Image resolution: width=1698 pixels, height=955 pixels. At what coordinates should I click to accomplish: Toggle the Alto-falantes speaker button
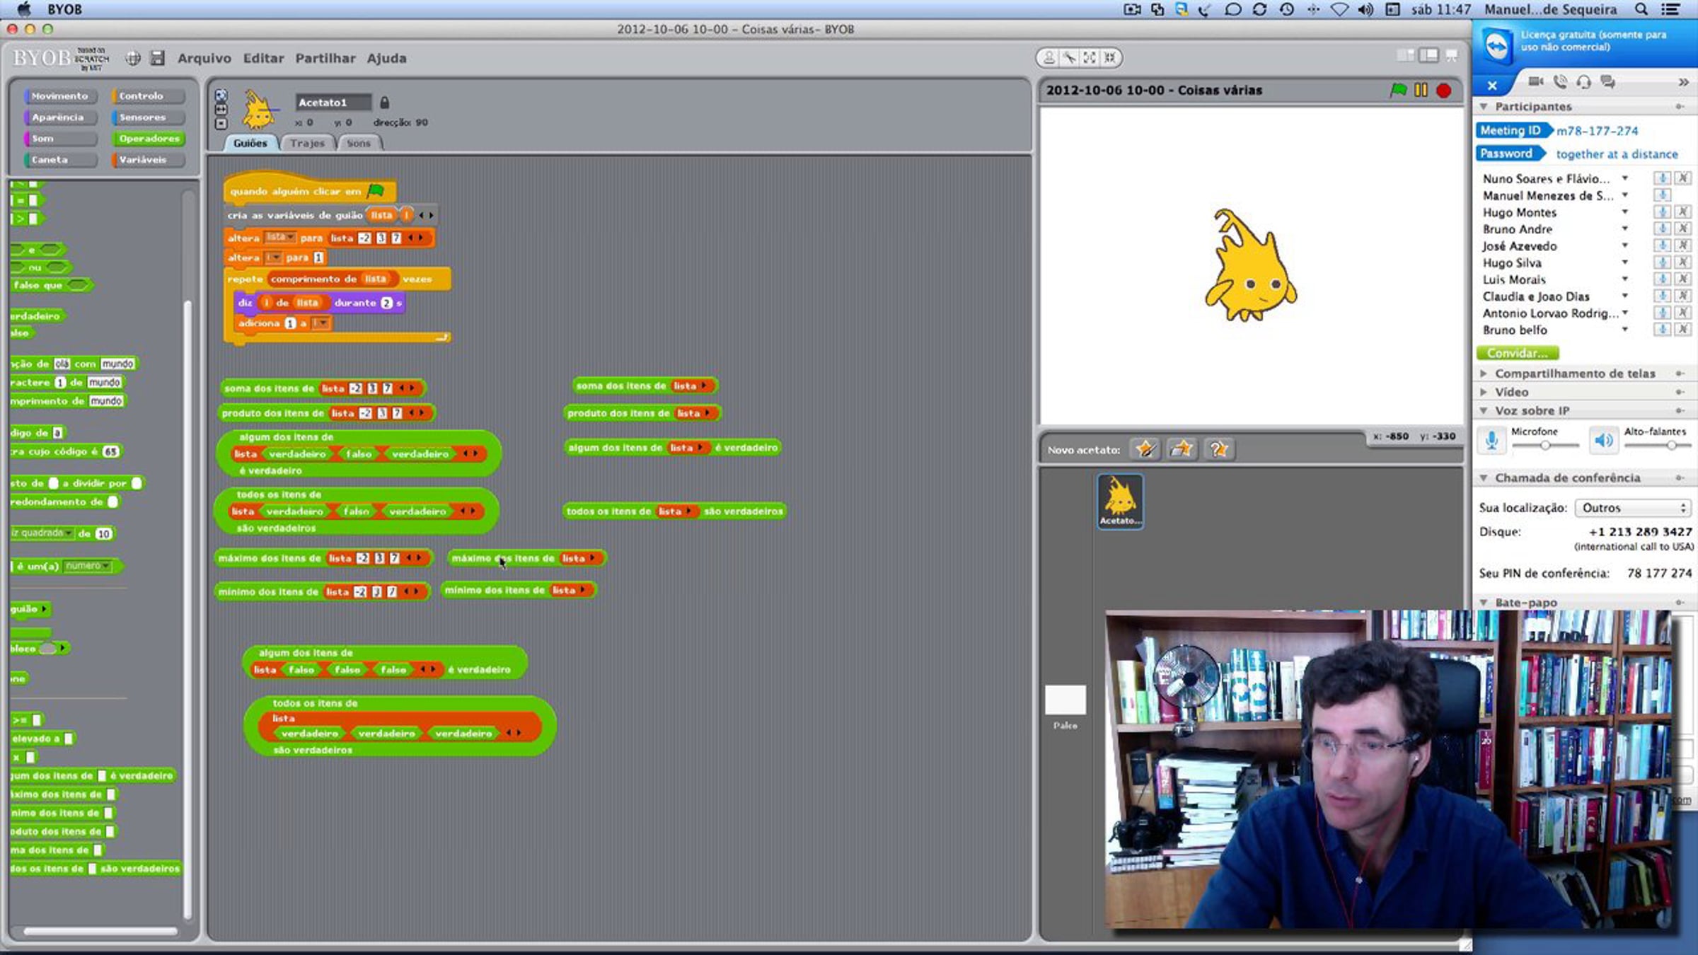[x=1603, y=441]
